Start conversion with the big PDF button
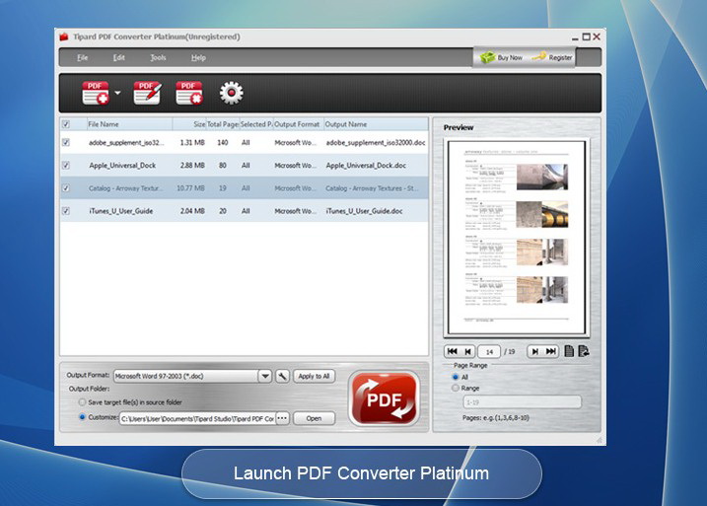707x506 pixels. (383, 399)
